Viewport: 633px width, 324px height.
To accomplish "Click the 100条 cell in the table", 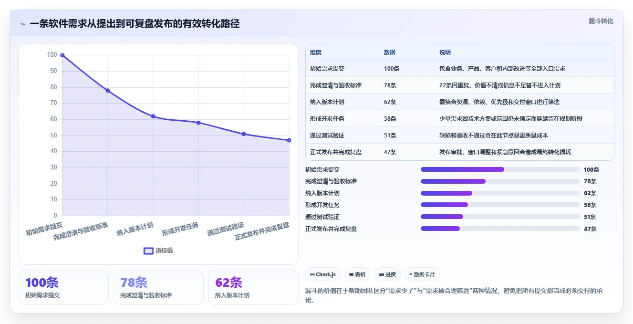I will (x=392, y=69).
